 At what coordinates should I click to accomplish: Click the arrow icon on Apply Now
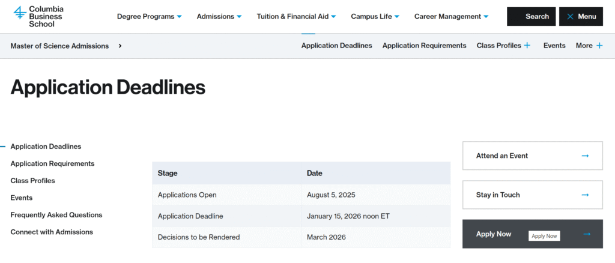[x=586, y=234]
